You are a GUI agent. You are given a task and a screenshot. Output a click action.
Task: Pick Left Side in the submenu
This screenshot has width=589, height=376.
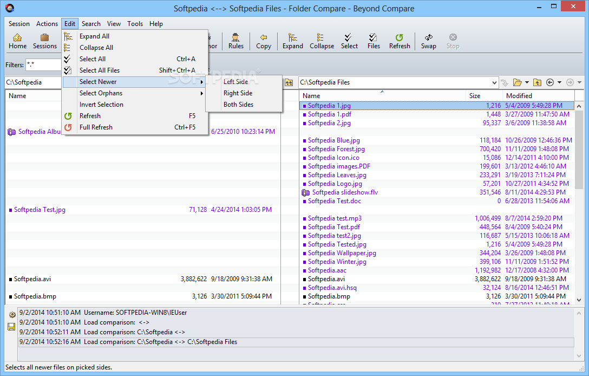click(244, 82)
